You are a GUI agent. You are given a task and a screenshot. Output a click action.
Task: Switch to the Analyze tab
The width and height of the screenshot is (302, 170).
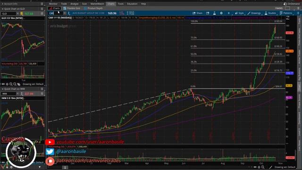coord(75,4)
